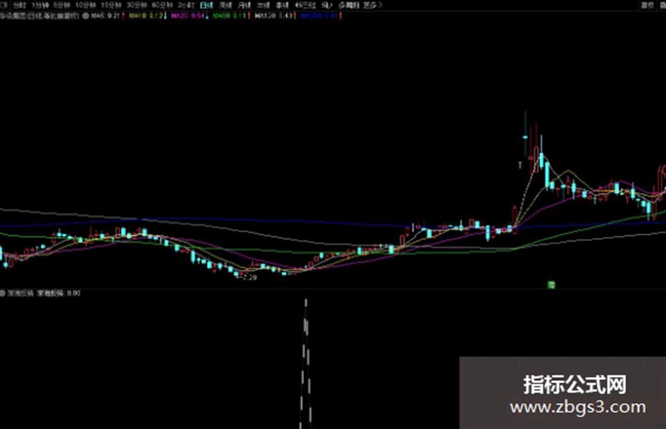Switch to the 周线 weekly tab

click(x=226, y=5)
